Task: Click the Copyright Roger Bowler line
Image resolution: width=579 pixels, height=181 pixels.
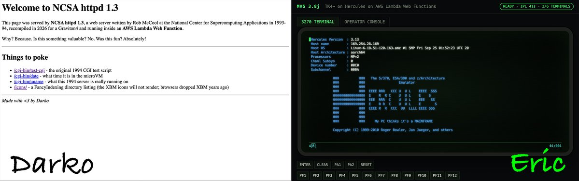Action: pos(393,130)
